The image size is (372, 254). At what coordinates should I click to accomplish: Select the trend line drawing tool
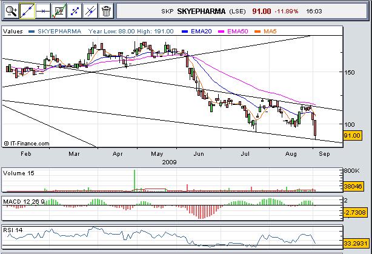(27, 10)
